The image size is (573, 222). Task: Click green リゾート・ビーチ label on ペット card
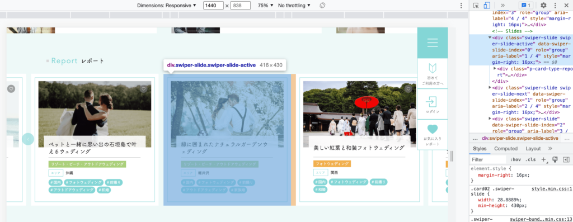click(x=87, y=164)
